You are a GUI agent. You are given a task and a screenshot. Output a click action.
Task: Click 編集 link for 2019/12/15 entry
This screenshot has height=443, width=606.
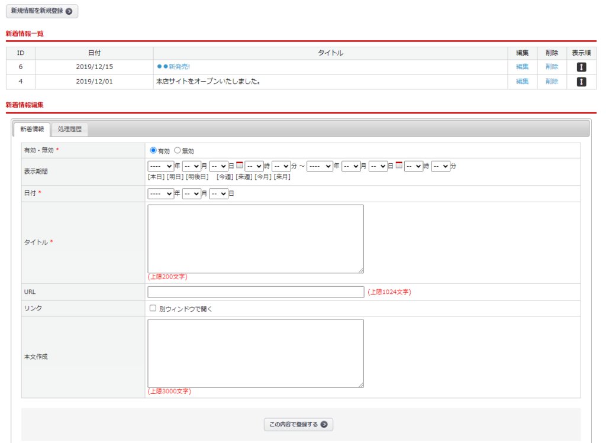(522, 67)
